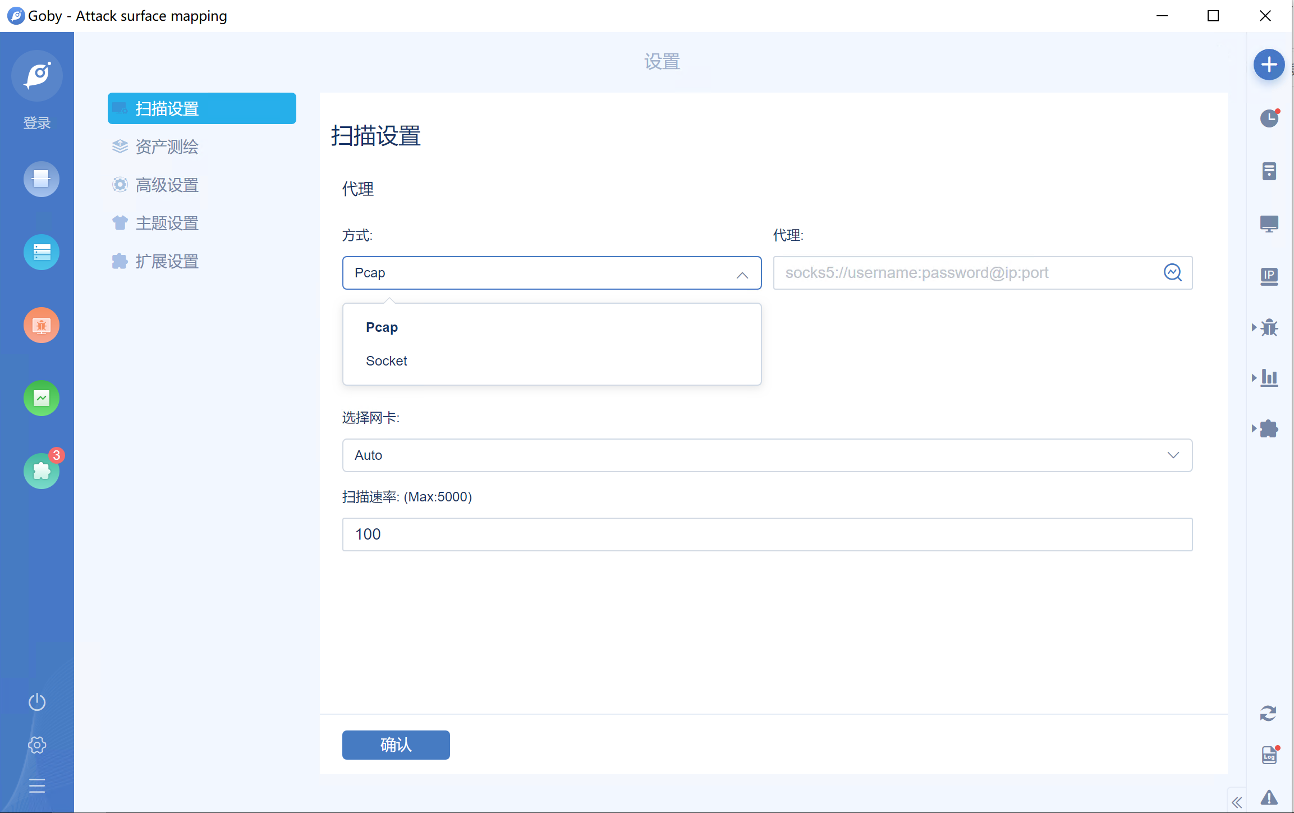Open the task list document icon

1269,171
